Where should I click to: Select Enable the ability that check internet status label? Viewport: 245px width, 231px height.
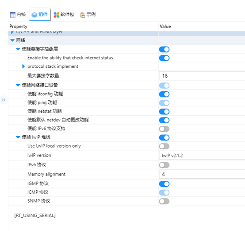click(70, 58)
